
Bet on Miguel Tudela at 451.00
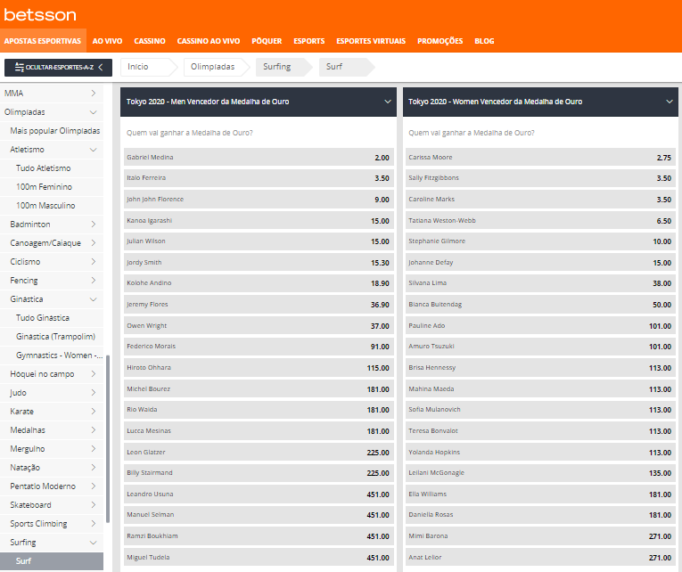pyautogui.click(x=259, y=558)
